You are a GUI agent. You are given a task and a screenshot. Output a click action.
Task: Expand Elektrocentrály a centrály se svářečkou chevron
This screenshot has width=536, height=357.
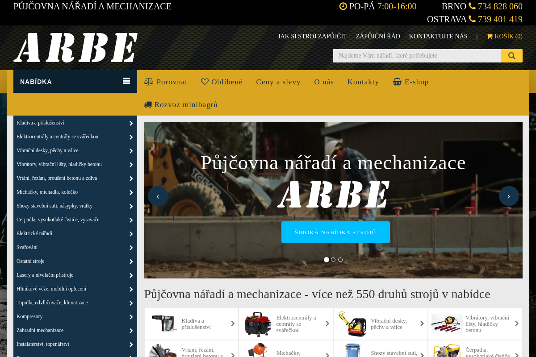[x=131, y=137]
